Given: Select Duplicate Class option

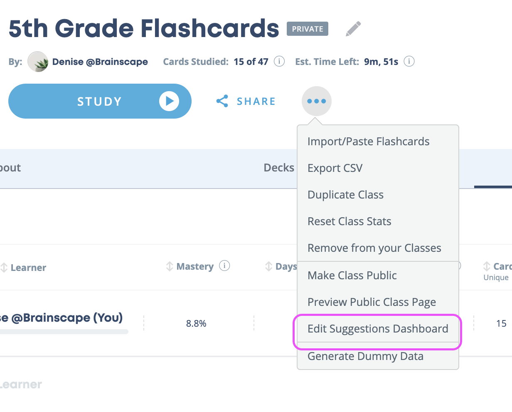Looking at the screenshot, I should click(x=345, y=195).
